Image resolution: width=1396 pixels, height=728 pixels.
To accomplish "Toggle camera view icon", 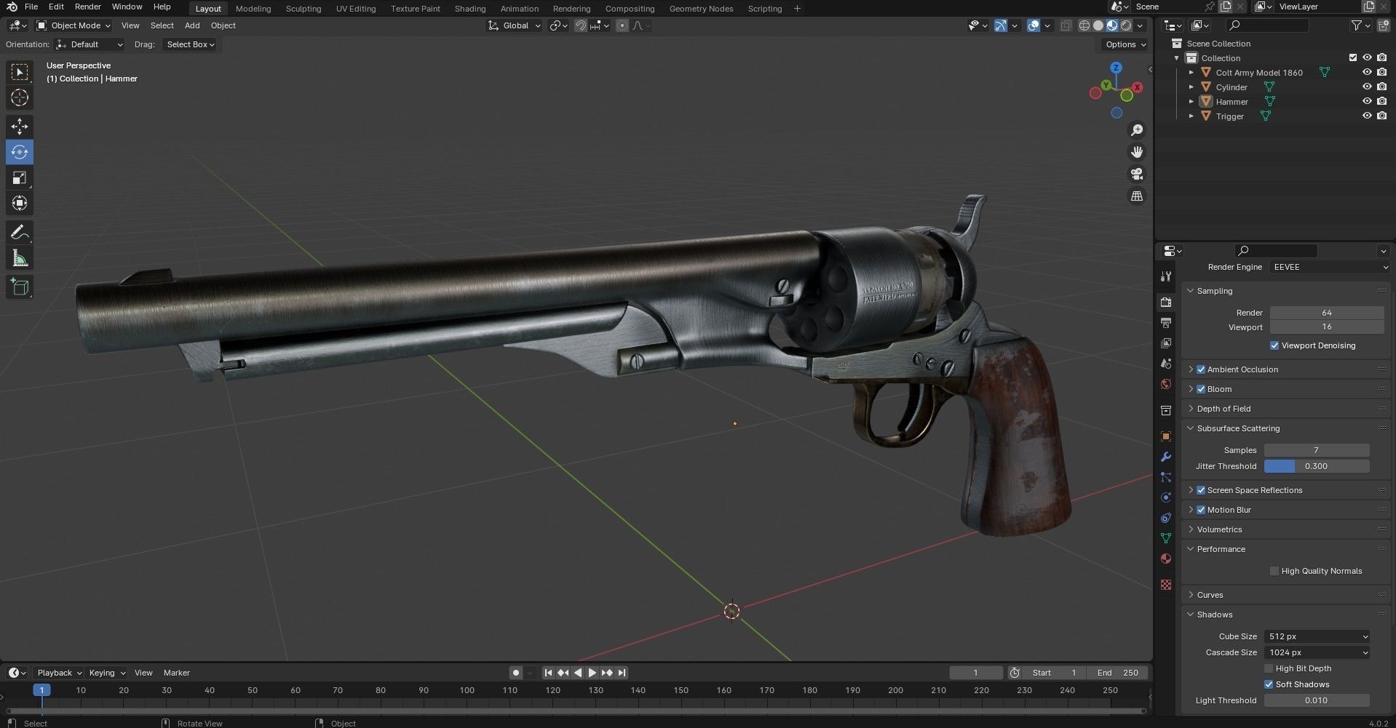I will pos(1136,174).
